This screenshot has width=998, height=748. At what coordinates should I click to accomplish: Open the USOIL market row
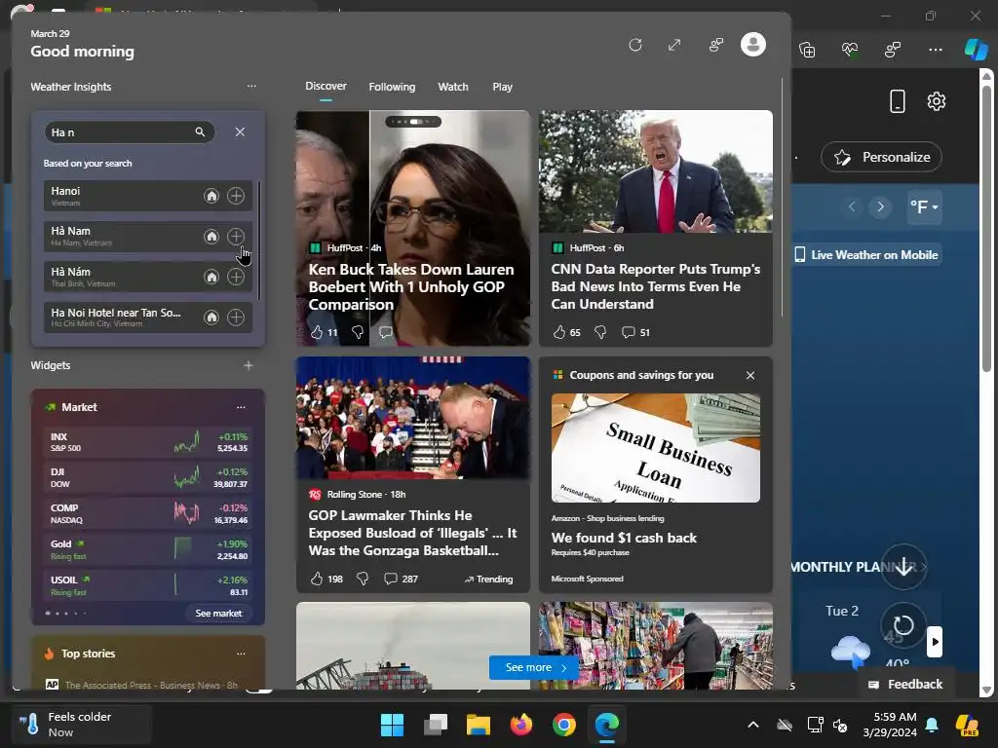(148, 585)
